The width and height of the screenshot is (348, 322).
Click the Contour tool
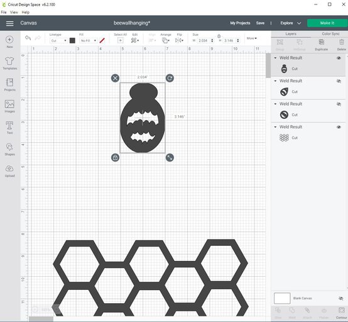341,313
